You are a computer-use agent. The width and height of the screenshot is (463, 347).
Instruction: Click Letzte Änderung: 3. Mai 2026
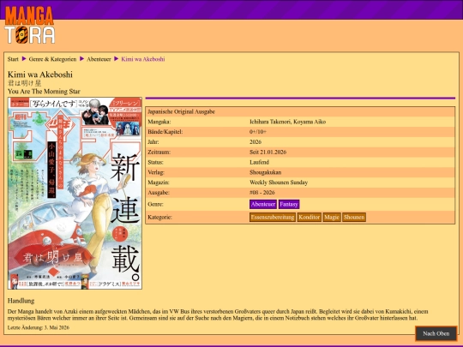(x=39, y=327)
